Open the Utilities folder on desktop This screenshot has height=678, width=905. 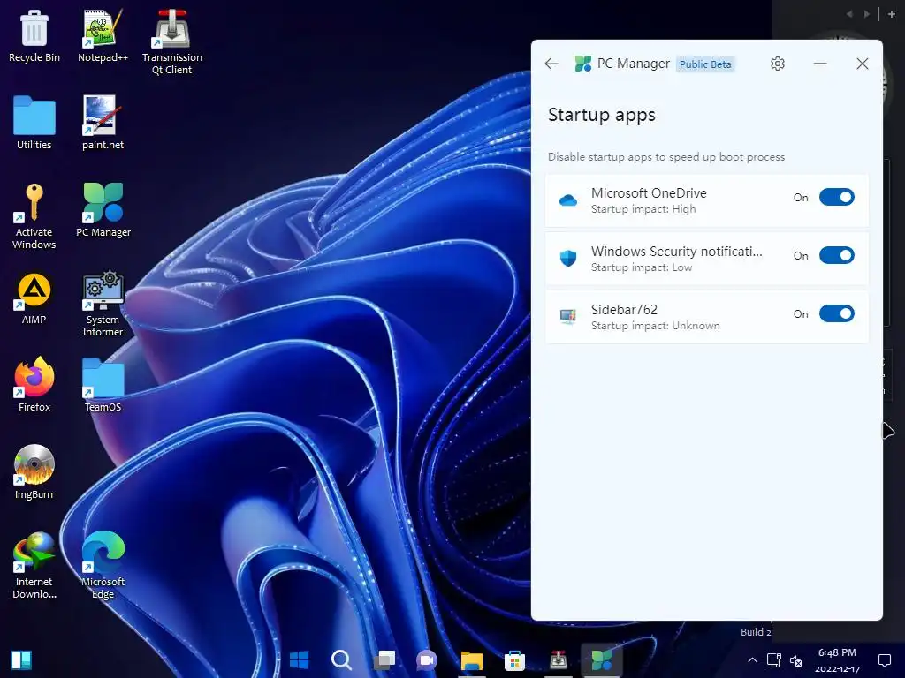coord(34,123)
